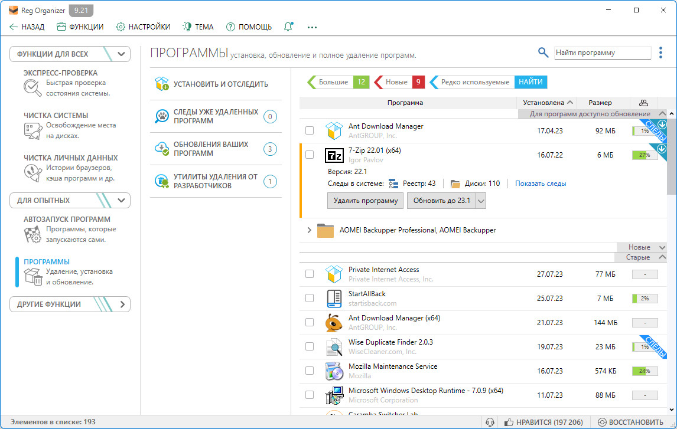Click the Private Internet Access box icon
This screenshot has height=429, width=677.
tap(334, 274)
